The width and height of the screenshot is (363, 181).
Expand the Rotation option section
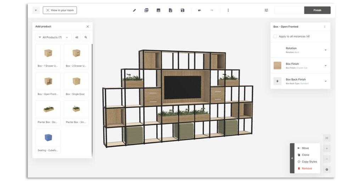pos(325,50)
